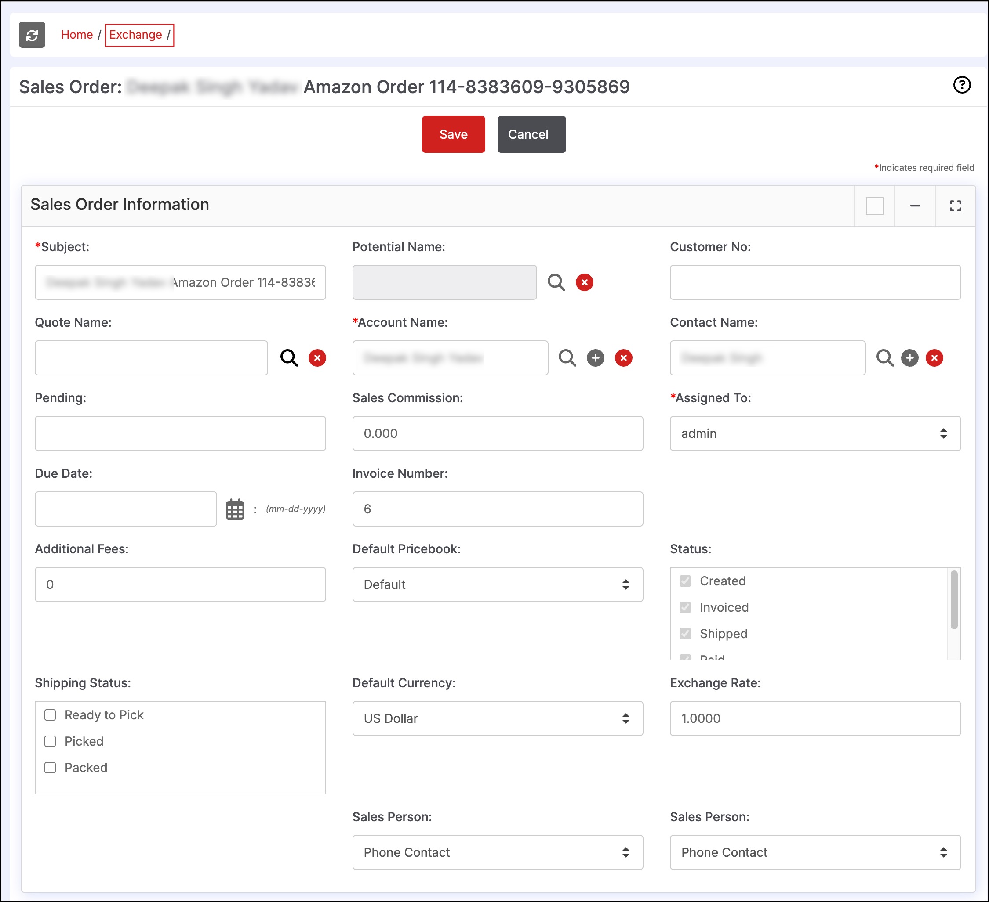Screen dimensions: 989x902
Task: Toggle the Shipped status checkbox
Action: [685, 634]
